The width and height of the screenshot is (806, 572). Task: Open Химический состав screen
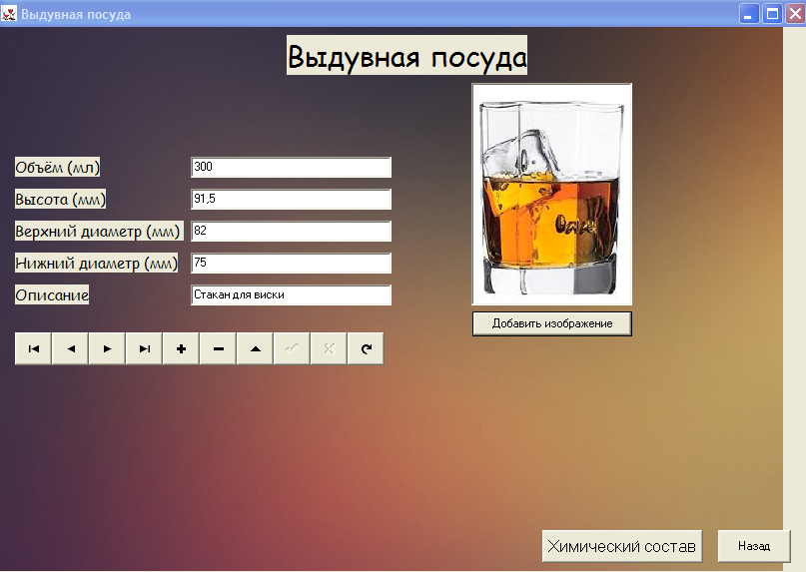pyautogui.click(x=622, y=546)
